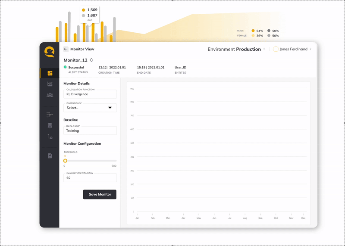Click the Monitor_12 title
The height and width of the screenshot is (246, 345).
pos(75,60)
